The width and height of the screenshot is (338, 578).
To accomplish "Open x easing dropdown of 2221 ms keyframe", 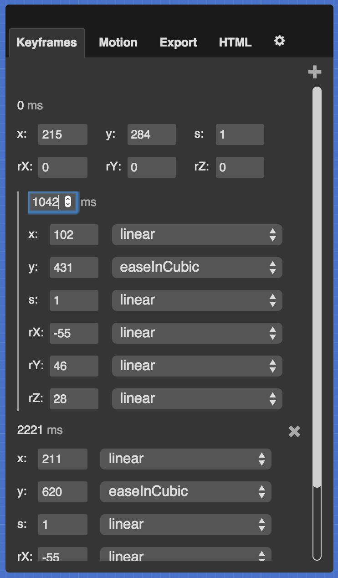I will pyautogui.click(x=186, y=459).
